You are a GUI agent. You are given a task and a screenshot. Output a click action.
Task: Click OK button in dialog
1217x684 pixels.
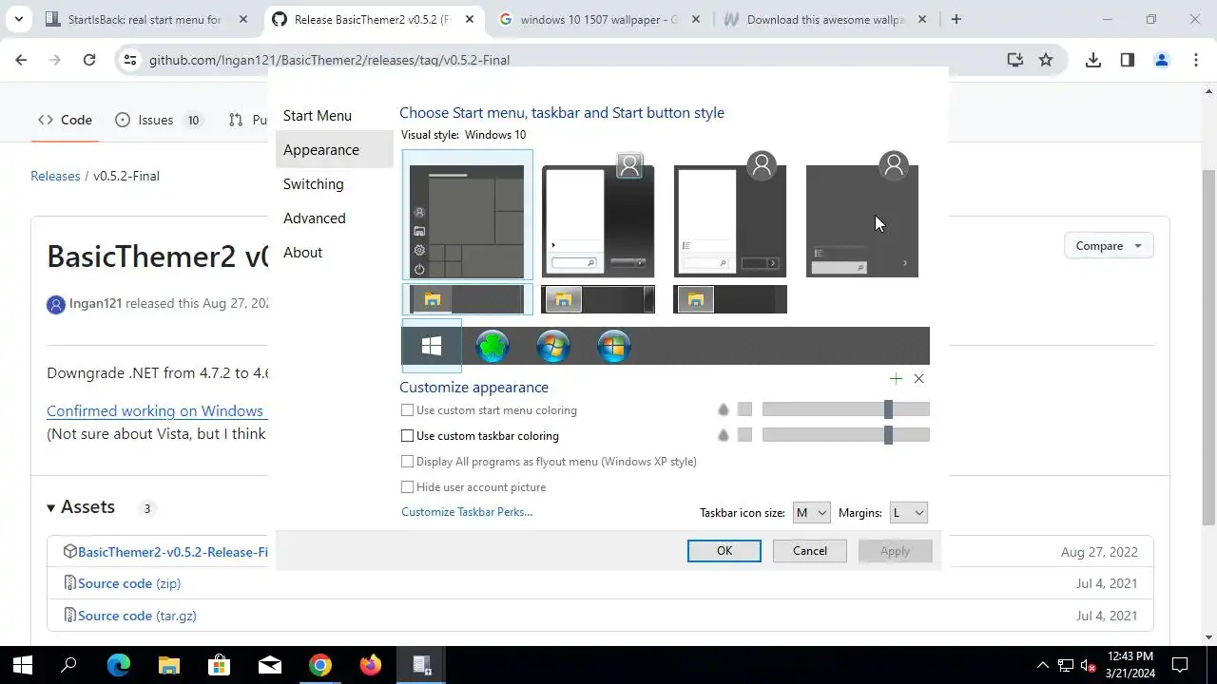(724, 551)
